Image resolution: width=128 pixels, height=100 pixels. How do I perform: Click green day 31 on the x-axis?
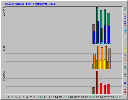[x=120, y=97]
